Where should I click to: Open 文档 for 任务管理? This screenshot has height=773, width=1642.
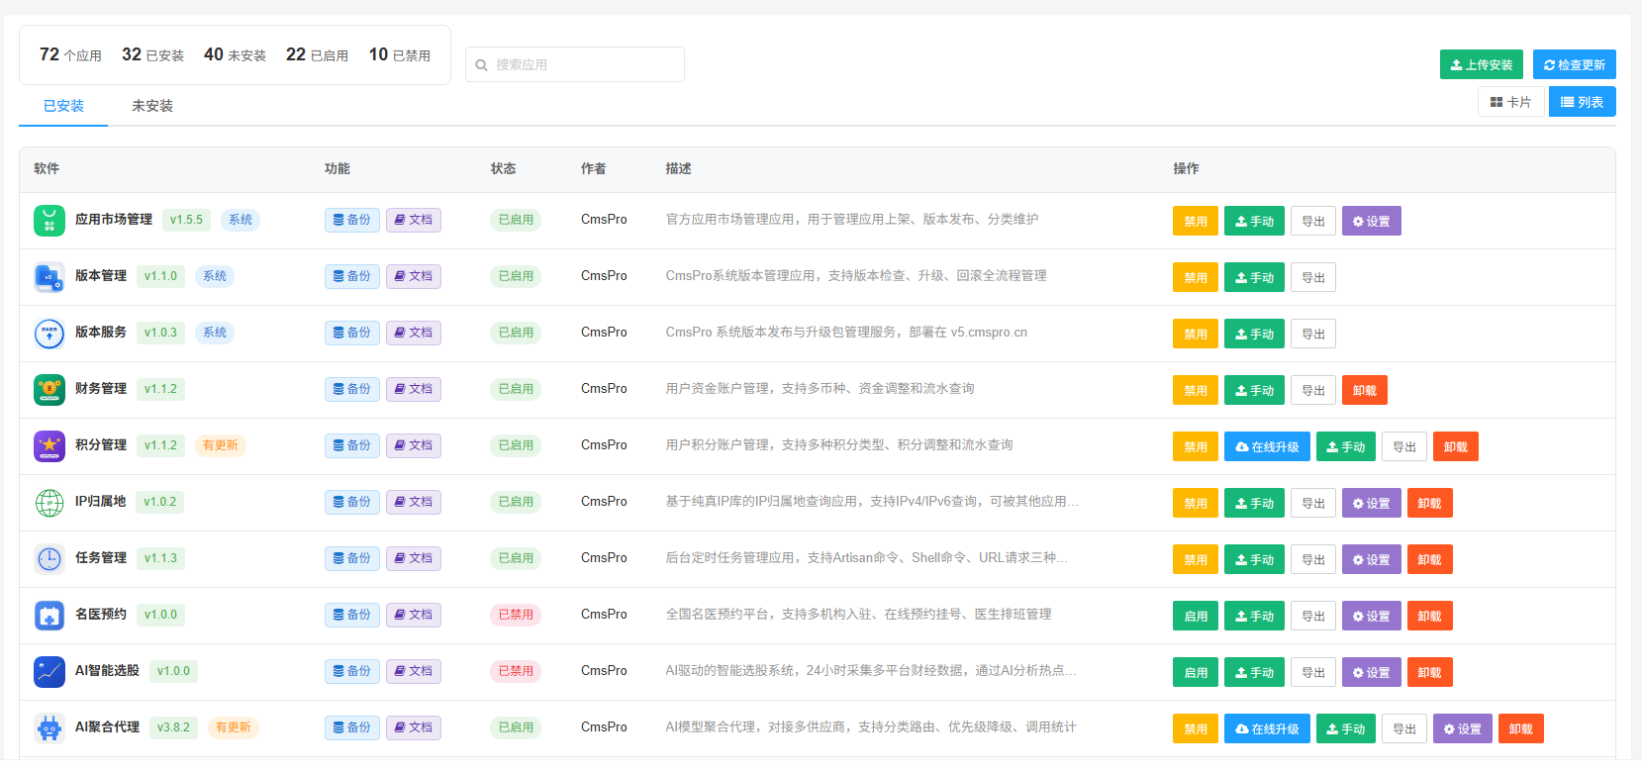[414, 558]
